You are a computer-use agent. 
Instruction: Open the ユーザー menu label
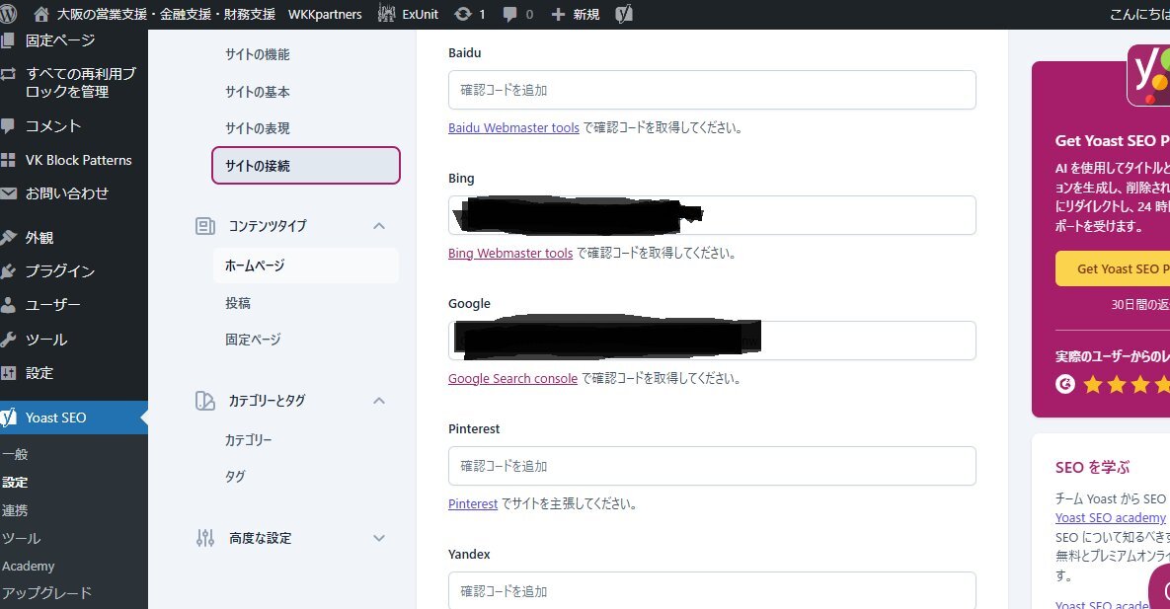coord(53,305)
